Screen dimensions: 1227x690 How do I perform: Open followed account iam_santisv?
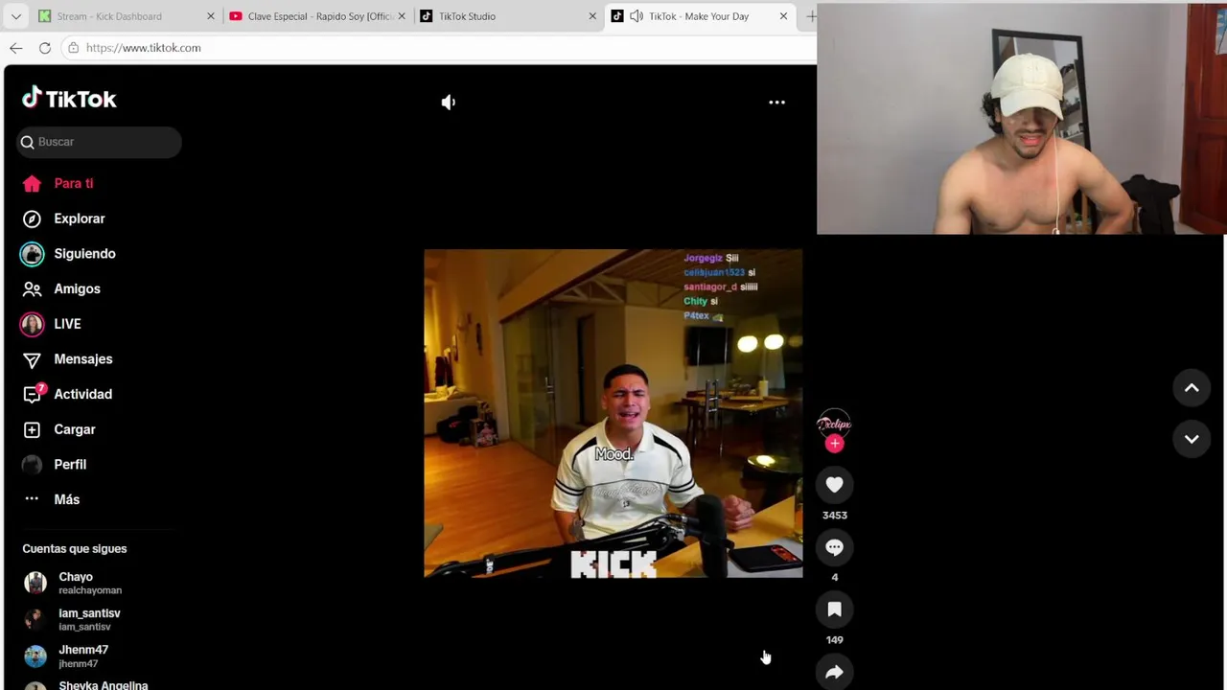coord(89,619)
